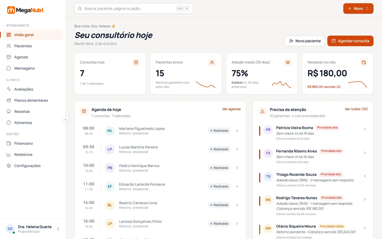Click the warning icon in Precisa de atenção
The width and height of the screenshot is (382, 239).
262,111
